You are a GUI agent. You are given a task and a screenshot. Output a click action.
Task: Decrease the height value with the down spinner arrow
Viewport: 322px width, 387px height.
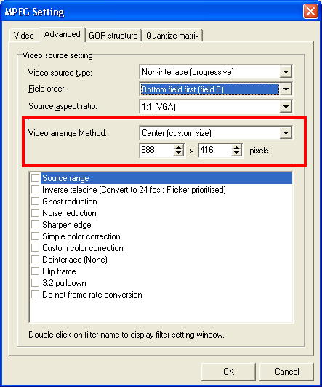[x=236, y=153]
